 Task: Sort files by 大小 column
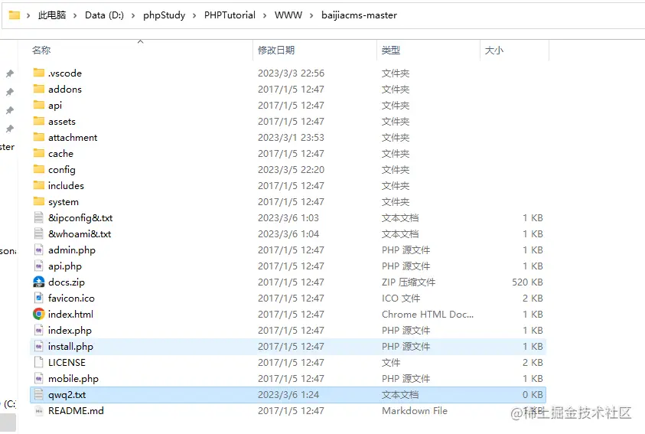pos(494,51)
